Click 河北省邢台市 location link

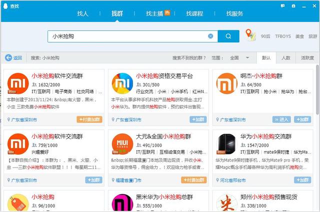[x=233, y=180]
